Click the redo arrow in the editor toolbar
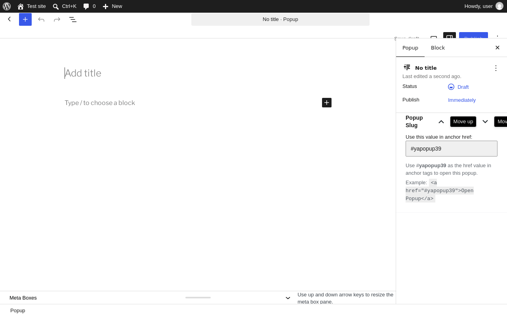The image size is (507, 317). tap(57, 19)
